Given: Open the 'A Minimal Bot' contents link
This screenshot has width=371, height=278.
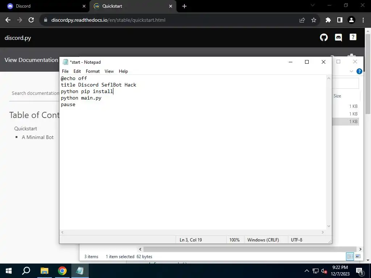Looking at the screenshot, I should point(38,137).
